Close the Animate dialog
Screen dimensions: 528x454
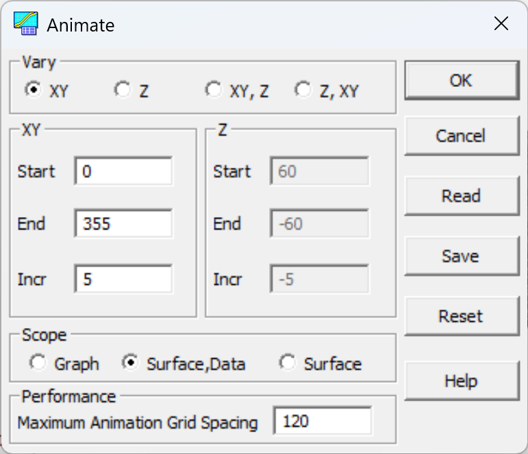click(501, 23)
